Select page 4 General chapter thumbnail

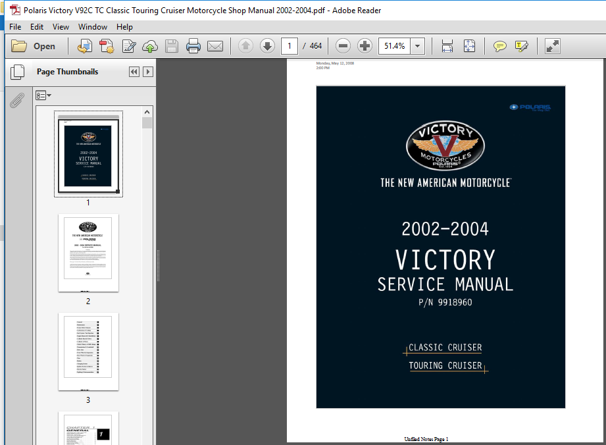[89, 429]
